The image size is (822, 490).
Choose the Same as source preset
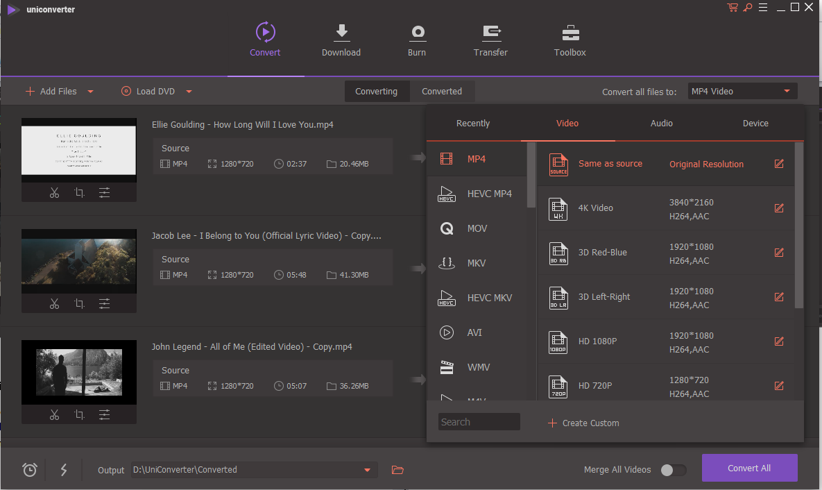[x=666, y=164]
